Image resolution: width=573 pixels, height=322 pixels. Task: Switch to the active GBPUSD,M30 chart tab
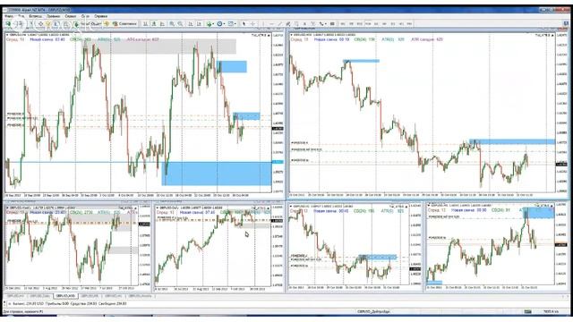tap(65, 296)
